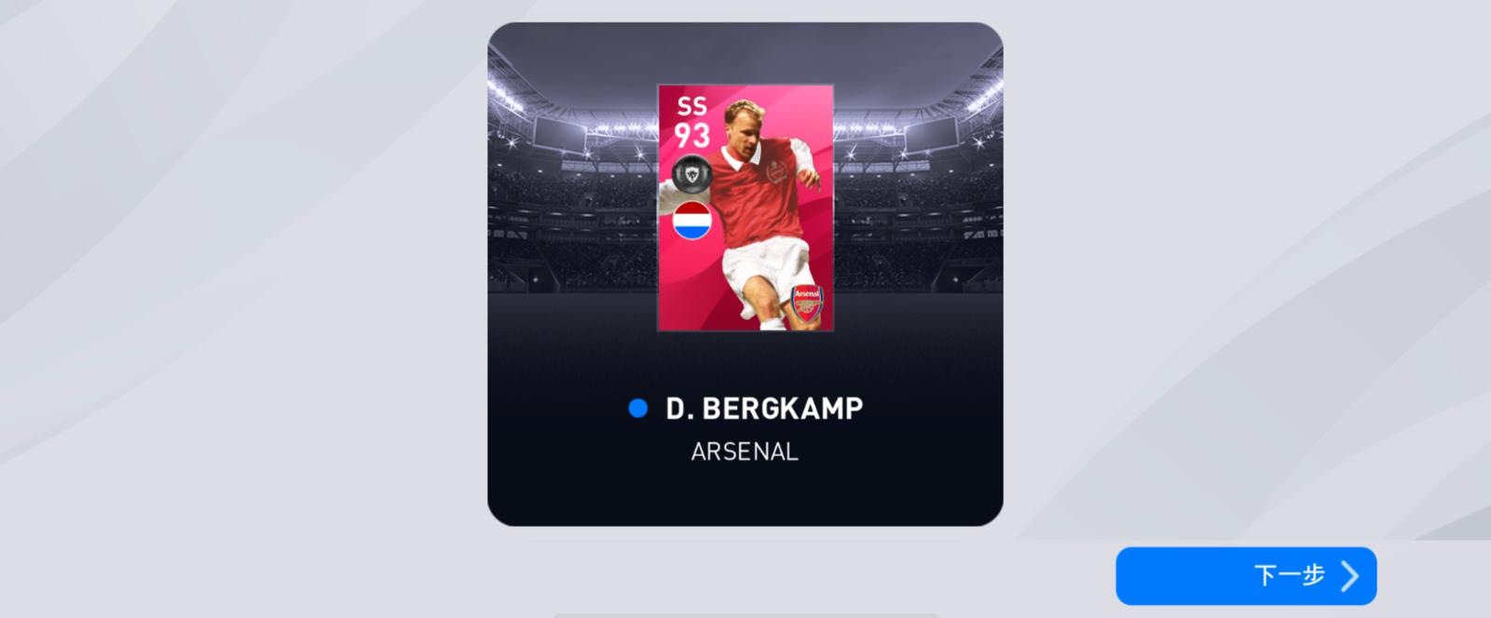Click the 93 overall rating number
This screenshot has width=1491, height=618.
(692, 136)
